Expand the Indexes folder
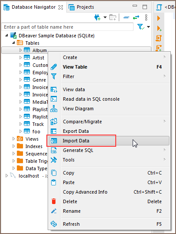 [13, 146]
